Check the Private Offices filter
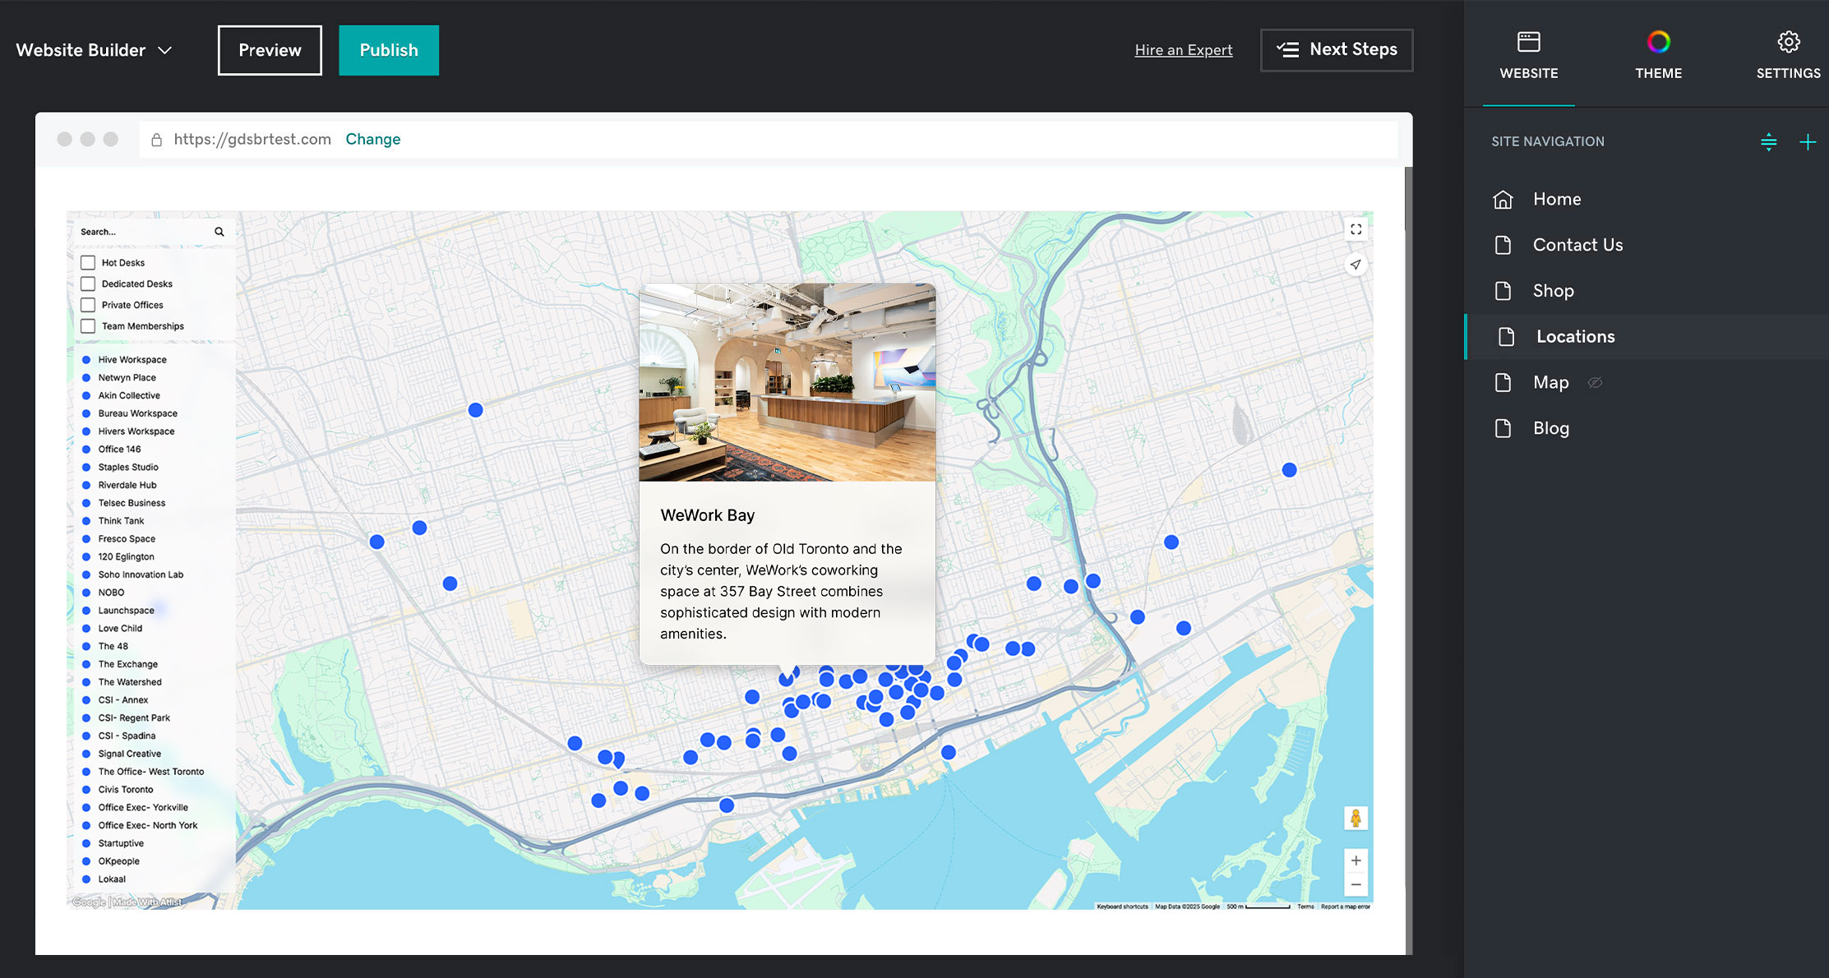 (88, 305)
